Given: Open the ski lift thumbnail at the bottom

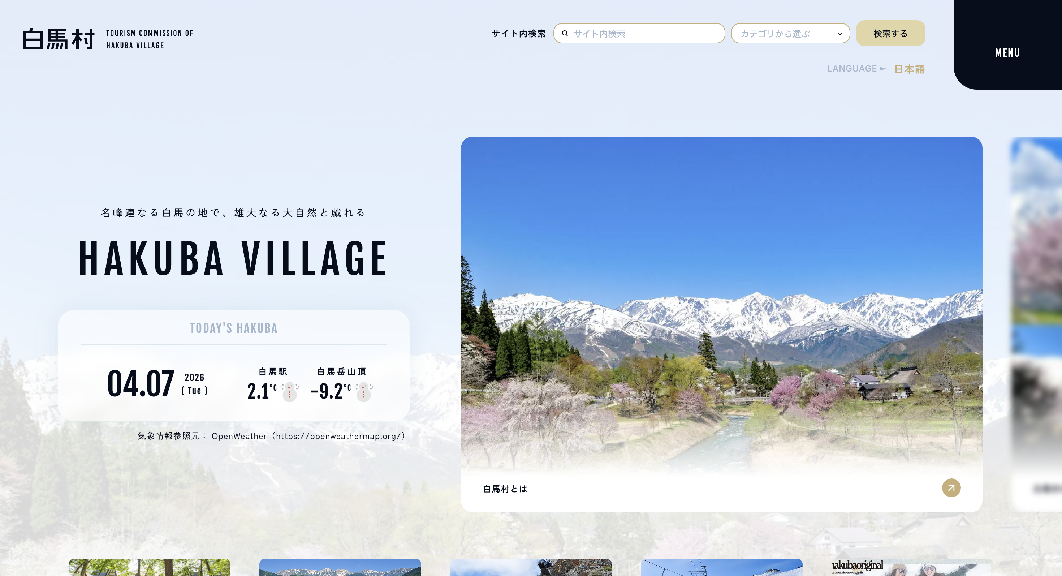Looking at the screenshot, I should [721, 567].
